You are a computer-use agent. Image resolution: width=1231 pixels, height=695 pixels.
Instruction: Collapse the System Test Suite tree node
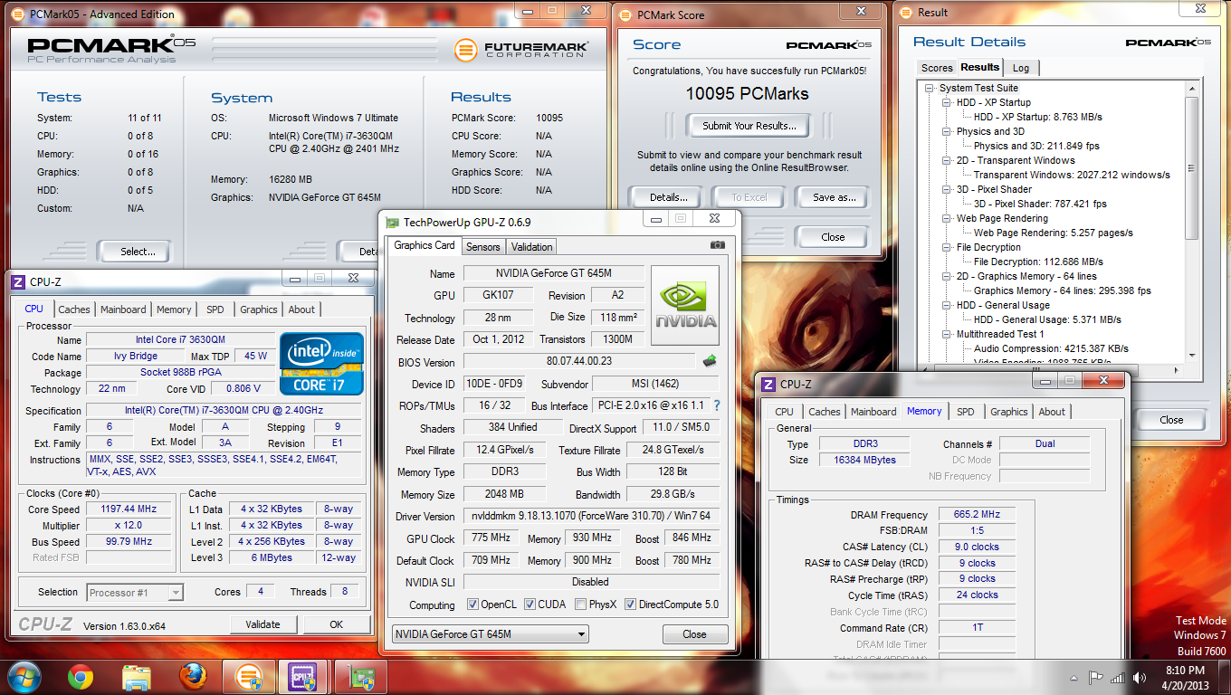tap(929, 89)
